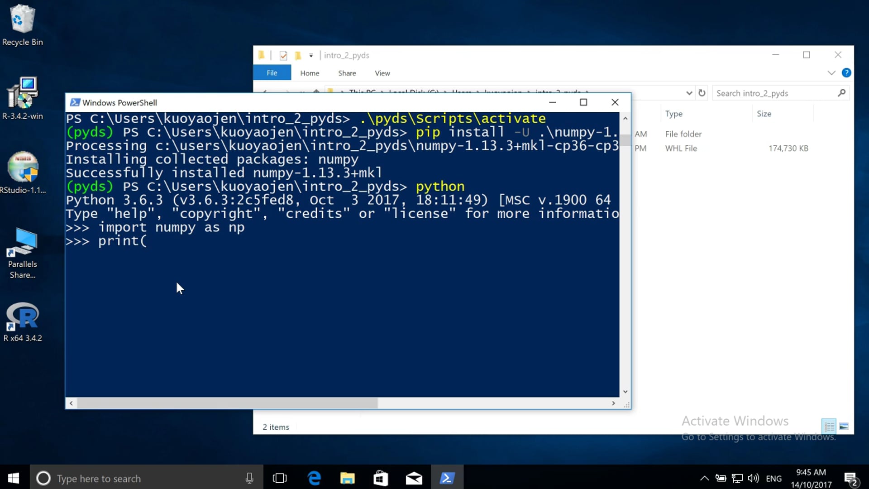Open the File menu in Explorer

[272, 72]
